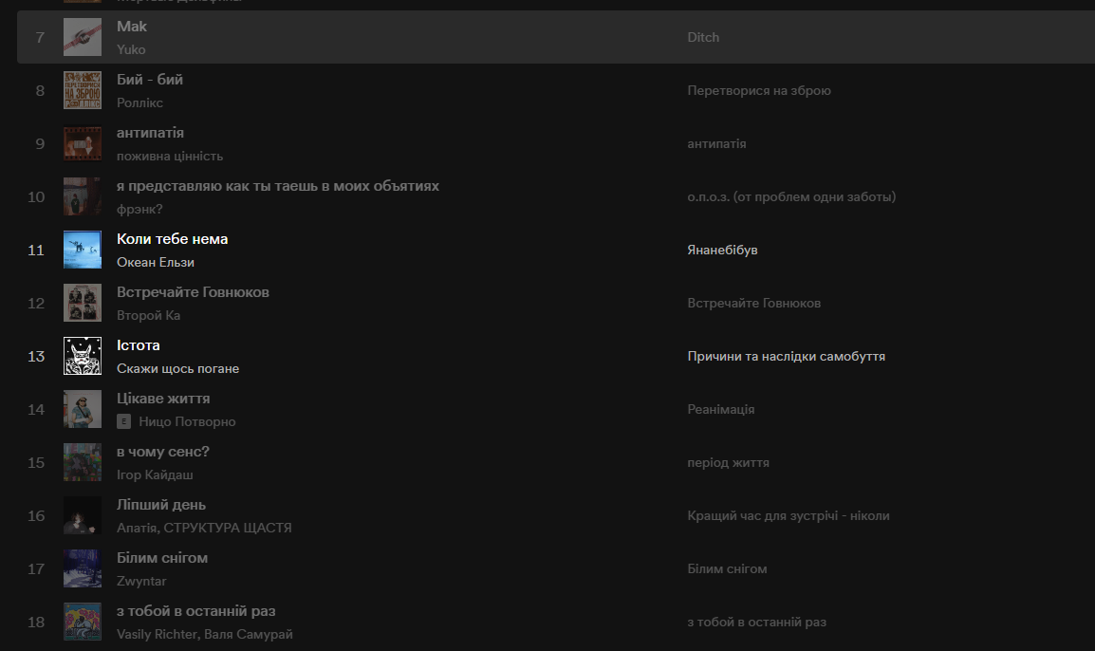Image resolution: width=1095 pixels, height=651 pixels.
Task: Click the explicit E badge on Цікаве життя
Action: [123, 421]
